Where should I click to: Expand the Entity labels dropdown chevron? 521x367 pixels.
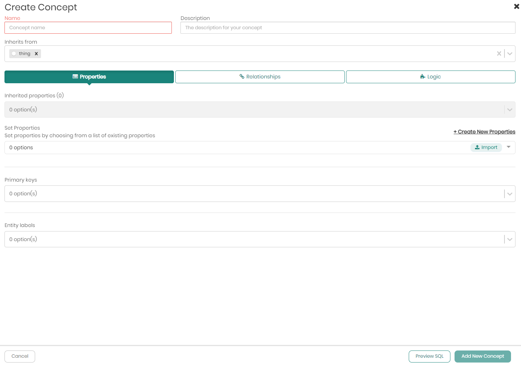pos(510,239)
